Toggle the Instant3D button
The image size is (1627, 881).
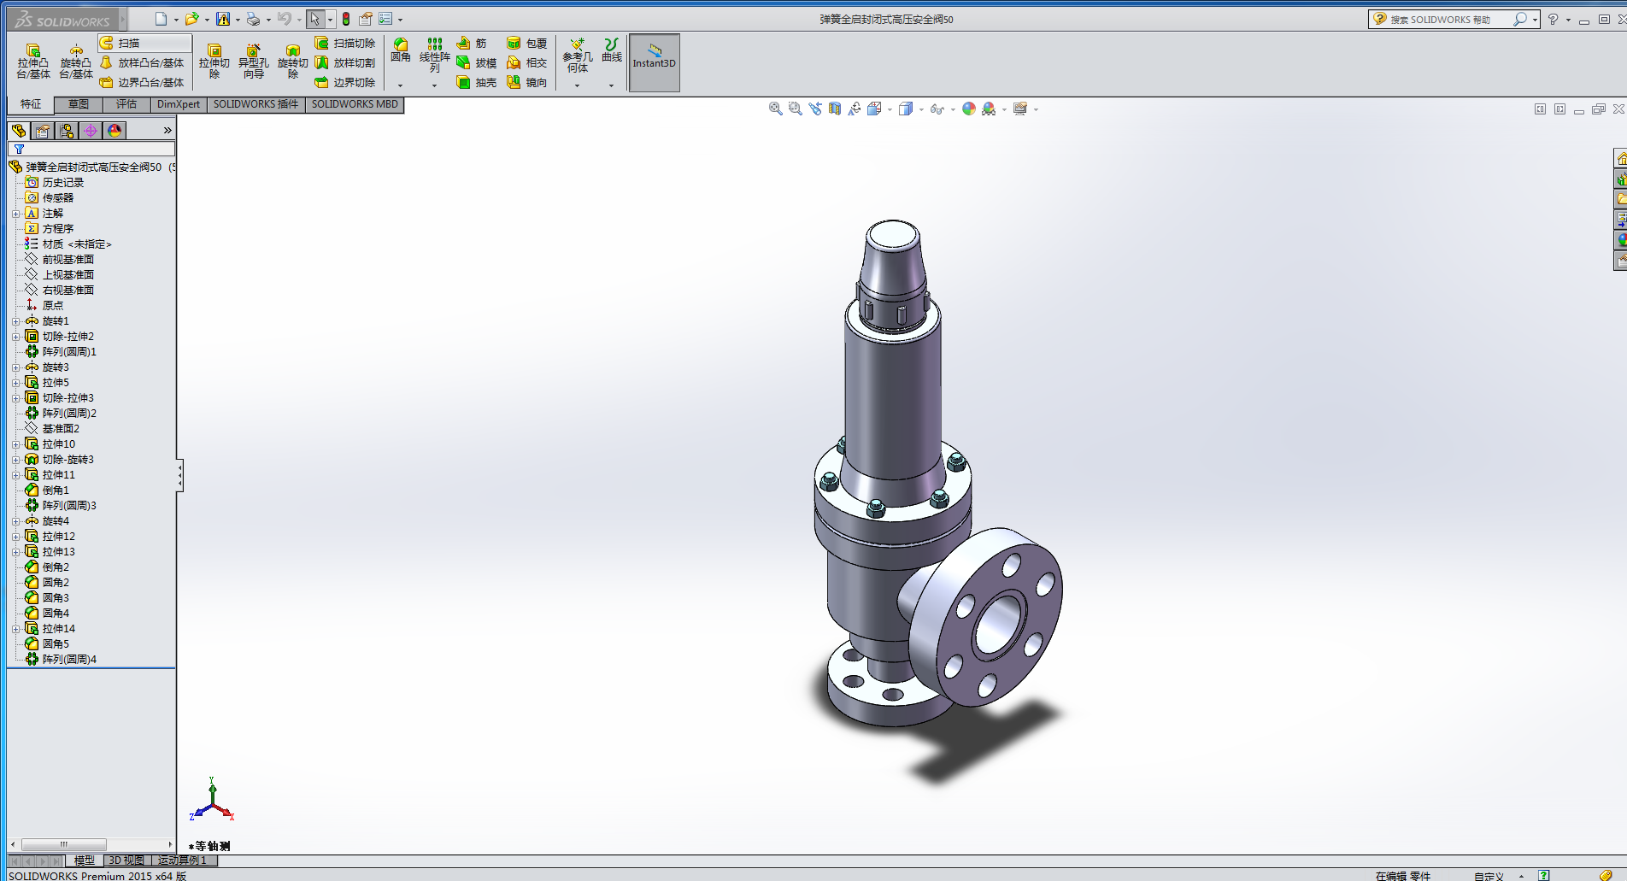(654, 62)
